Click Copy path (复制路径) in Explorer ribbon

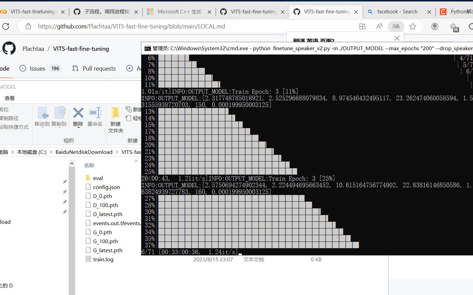[x=9, y=118]
